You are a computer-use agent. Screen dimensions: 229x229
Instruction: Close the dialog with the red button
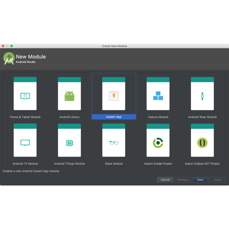click(x=3, y=46)
